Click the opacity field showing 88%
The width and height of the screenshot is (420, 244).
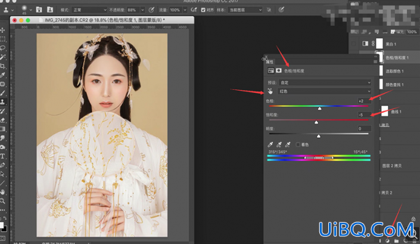[x=133, y=10]
